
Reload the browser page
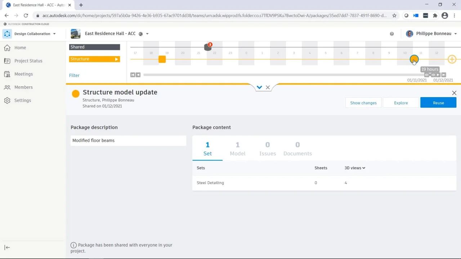[26, 15]
